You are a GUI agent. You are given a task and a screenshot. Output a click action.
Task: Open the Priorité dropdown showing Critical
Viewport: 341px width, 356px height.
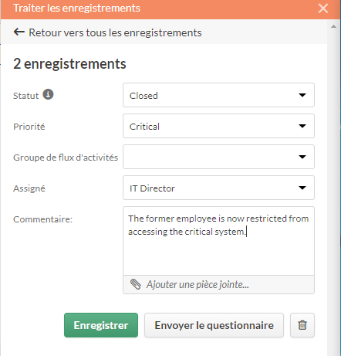[218, 126]
